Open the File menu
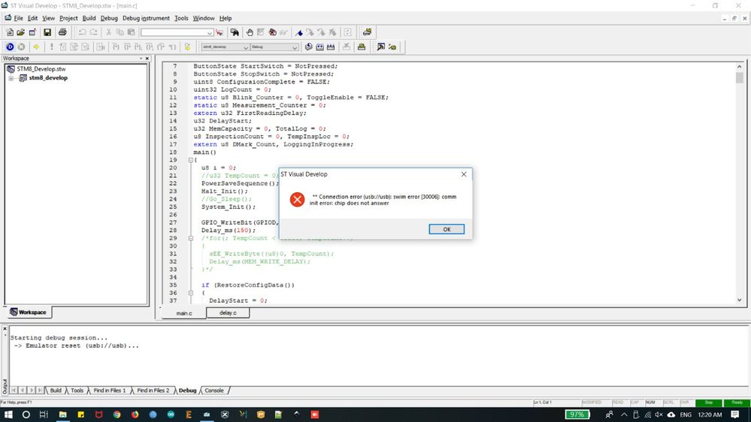Viewport: 751px width, 422px height. (x=18, y=18)
